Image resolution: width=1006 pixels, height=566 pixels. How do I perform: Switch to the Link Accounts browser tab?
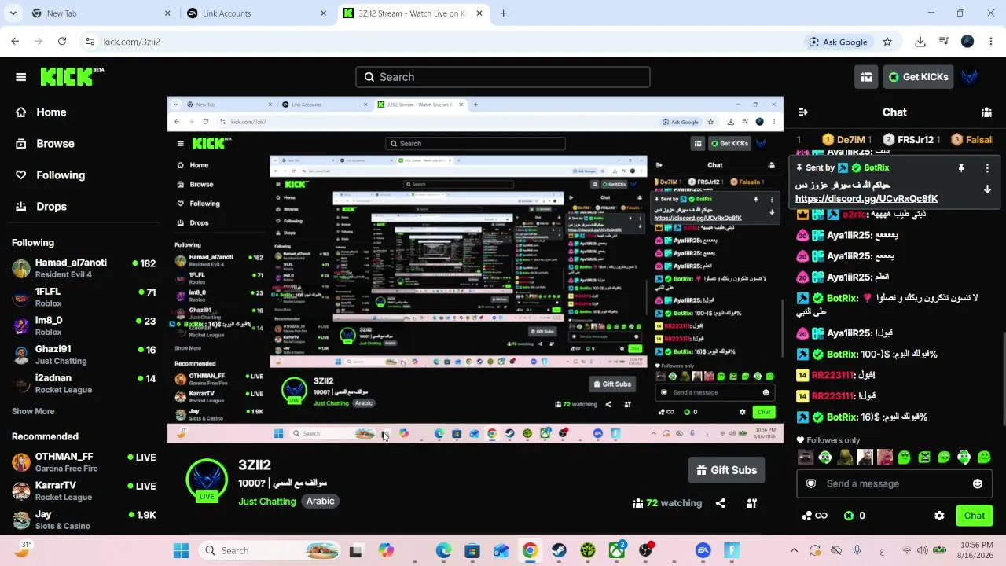coord(256,13)
